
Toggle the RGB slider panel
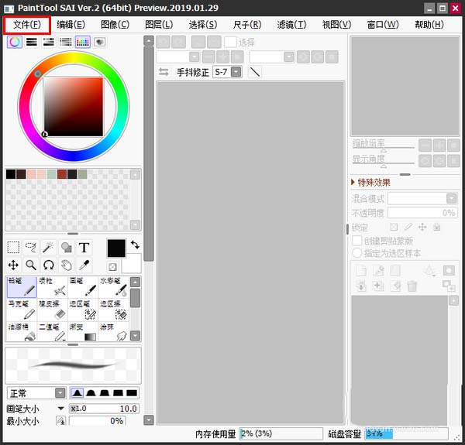[x=32, y=42]
